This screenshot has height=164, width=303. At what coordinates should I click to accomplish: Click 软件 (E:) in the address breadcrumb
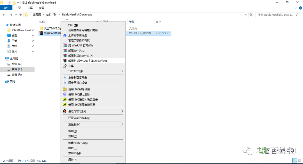point(51,15)
